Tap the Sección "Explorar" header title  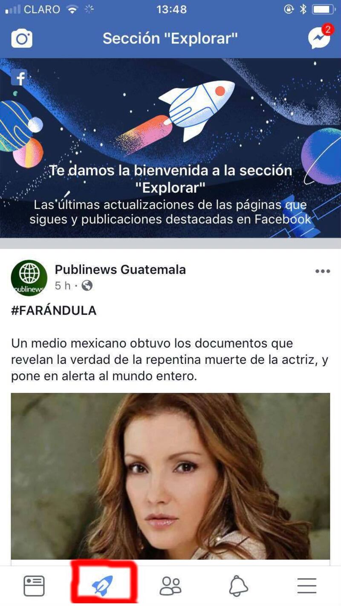(x=170, y=38)
